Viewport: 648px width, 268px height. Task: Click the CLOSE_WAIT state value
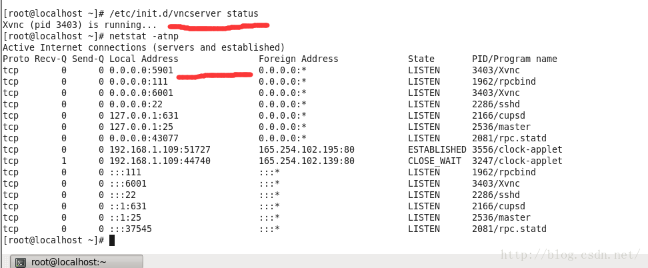click(435, 161)
